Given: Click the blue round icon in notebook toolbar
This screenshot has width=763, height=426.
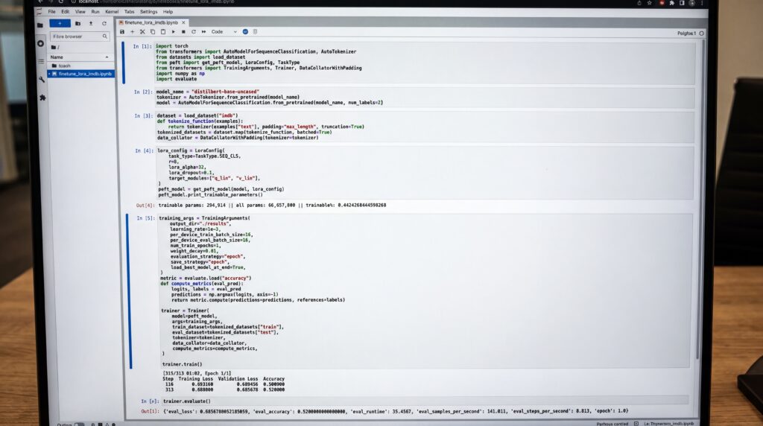Looking at the screenshot, I should pos(245,31).
